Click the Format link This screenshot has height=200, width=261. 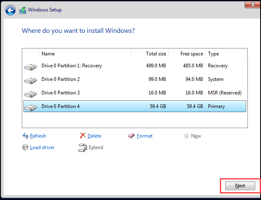tap(145, 136)
